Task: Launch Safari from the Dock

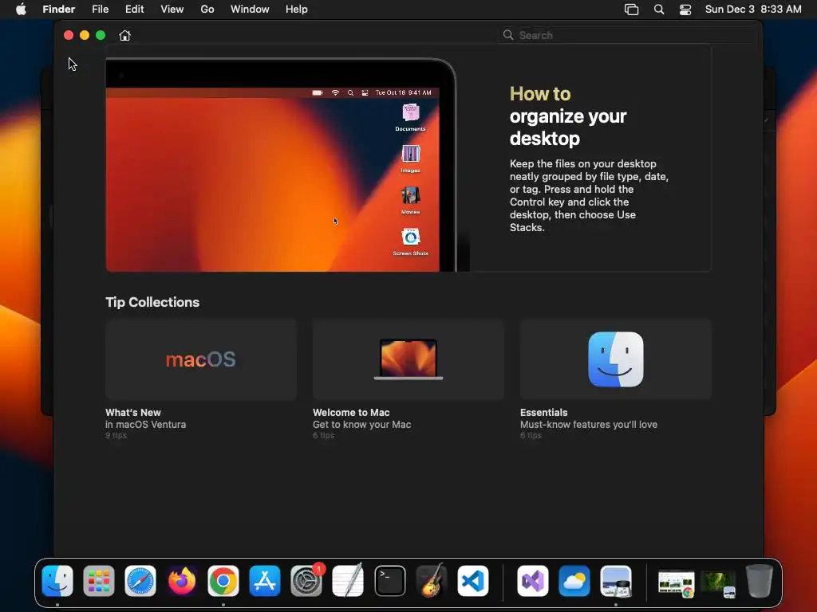Action: click(x=140, y=580)
